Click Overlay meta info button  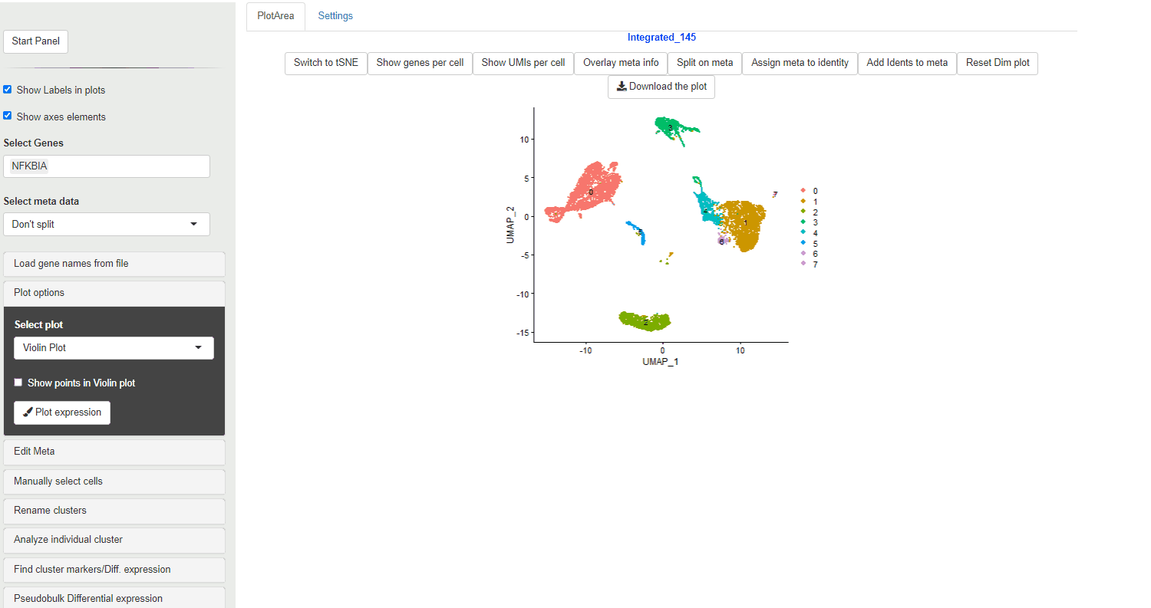pyautogui.click(x=620, y=63)
